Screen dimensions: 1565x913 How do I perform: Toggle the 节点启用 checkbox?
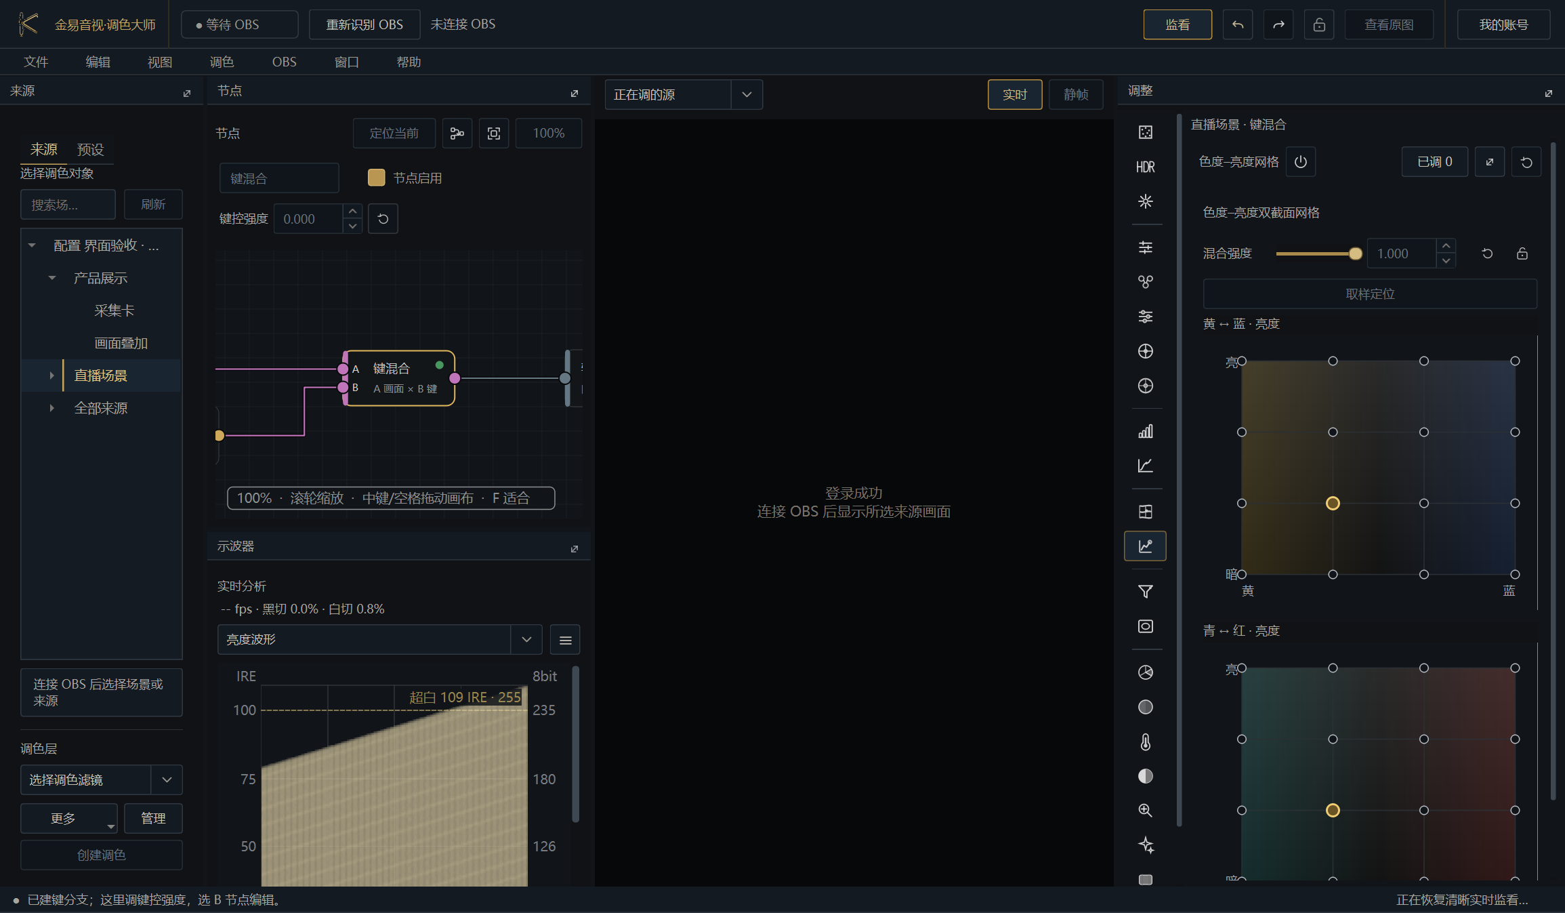(x=376, y=178)
